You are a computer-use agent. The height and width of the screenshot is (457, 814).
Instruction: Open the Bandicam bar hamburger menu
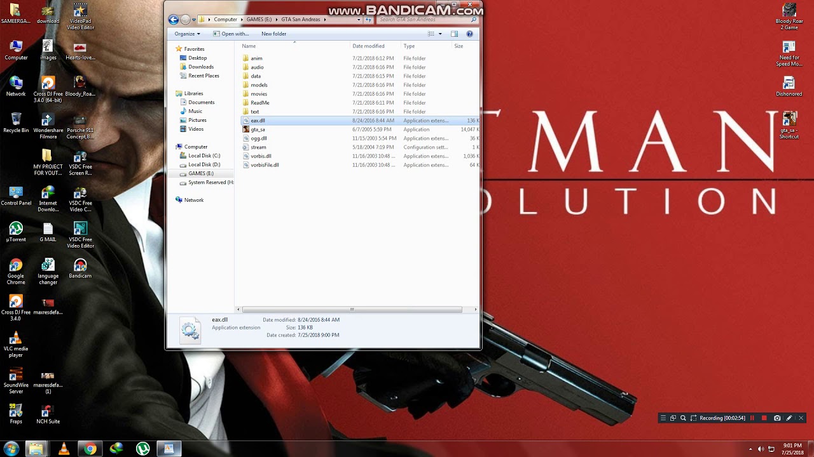pyautogui.click(x=663, y=418)
